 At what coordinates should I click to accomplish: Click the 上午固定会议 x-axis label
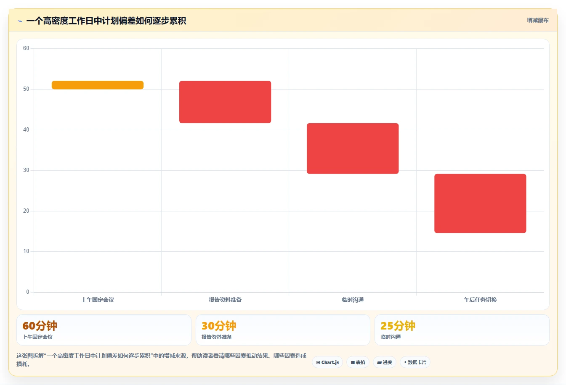pyautogui.click(x=98, y=300)
